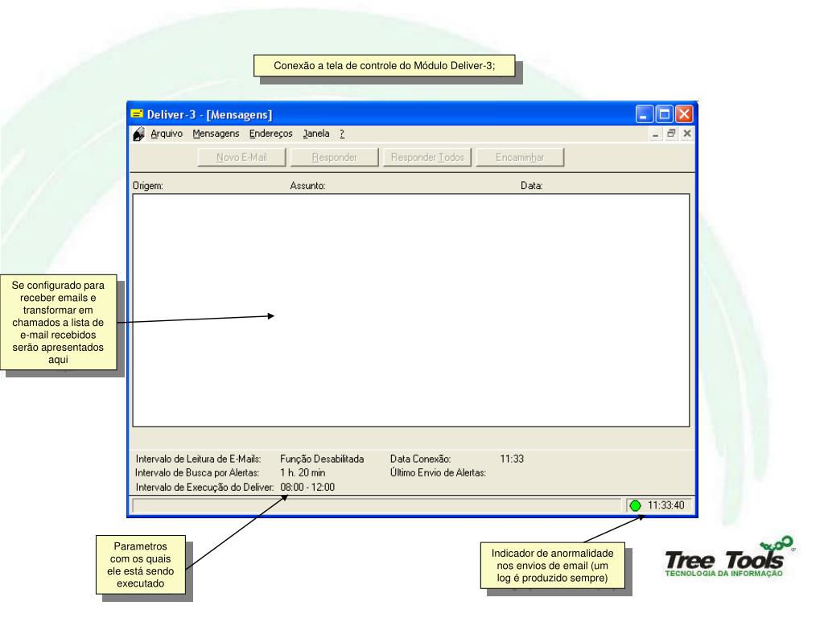This screenshot has height=618, width=824.
Task: Click the '1 h. 20 min' interval value
Action: [303, 472]
